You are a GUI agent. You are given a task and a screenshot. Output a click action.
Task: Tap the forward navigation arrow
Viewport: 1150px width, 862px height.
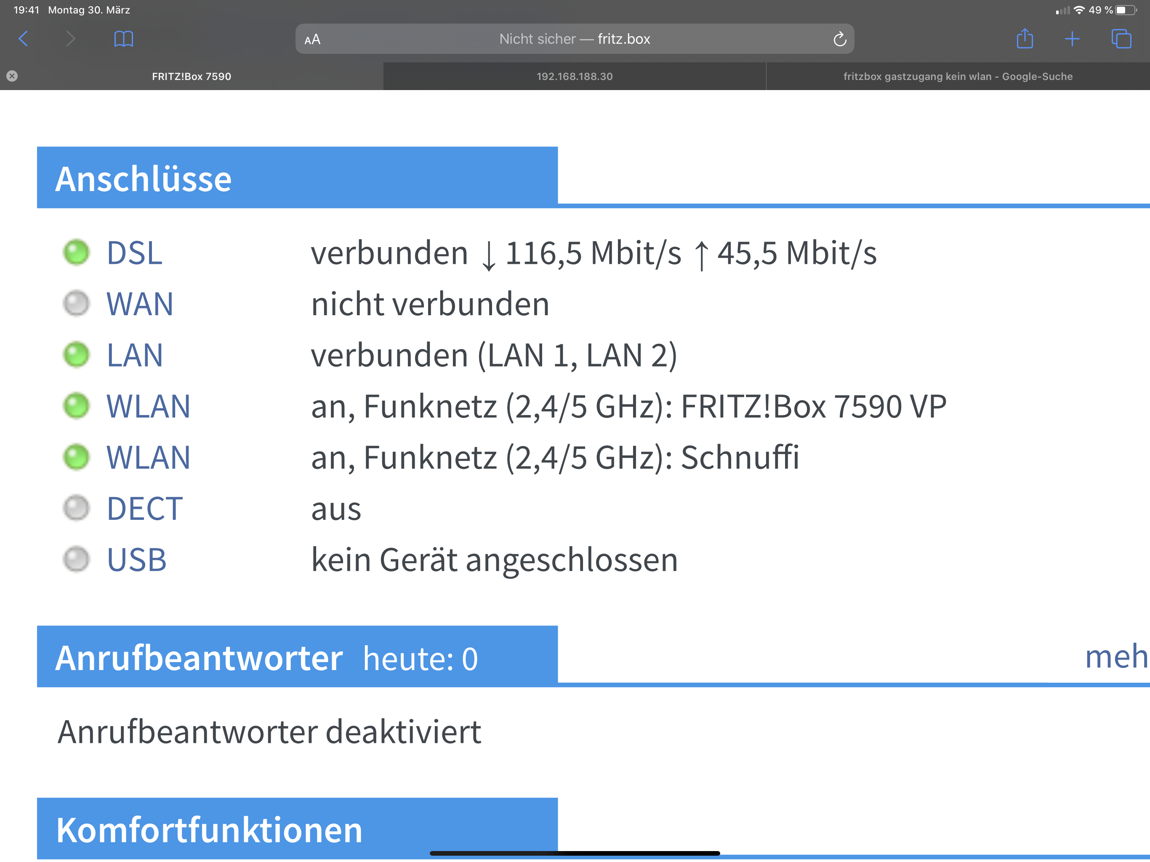71,39
